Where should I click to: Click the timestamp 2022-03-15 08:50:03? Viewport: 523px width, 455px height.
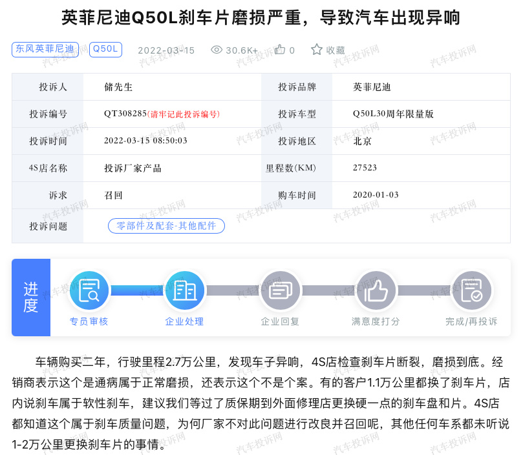pyautogui.click(x=145, y=141)
